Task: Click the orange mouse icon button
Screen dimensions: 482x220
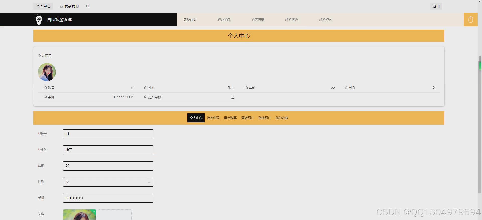Action: pos(471,20)
